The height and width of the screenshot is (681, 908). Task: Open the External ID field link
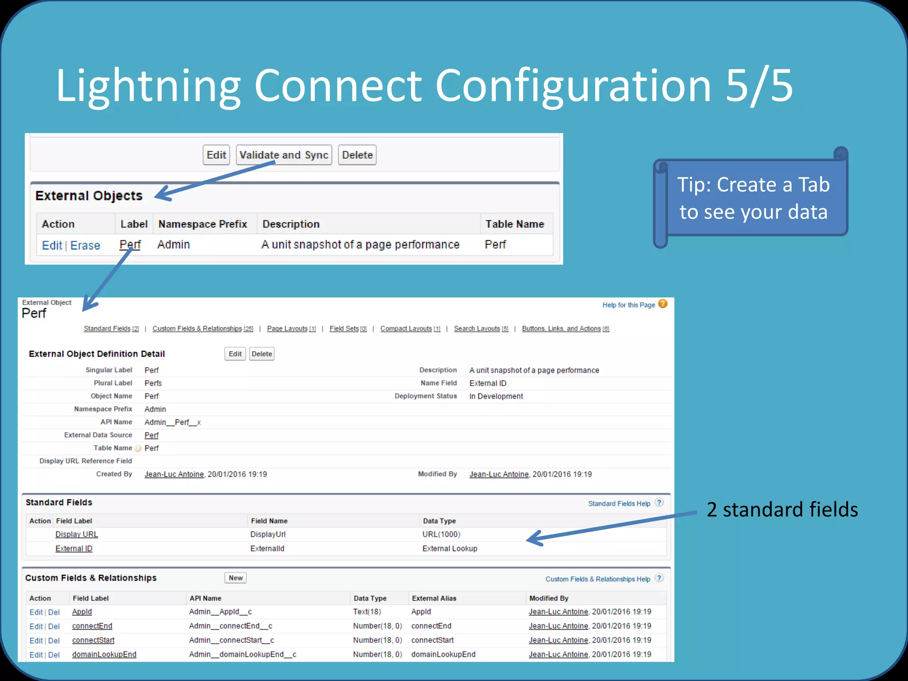(74, 549)
